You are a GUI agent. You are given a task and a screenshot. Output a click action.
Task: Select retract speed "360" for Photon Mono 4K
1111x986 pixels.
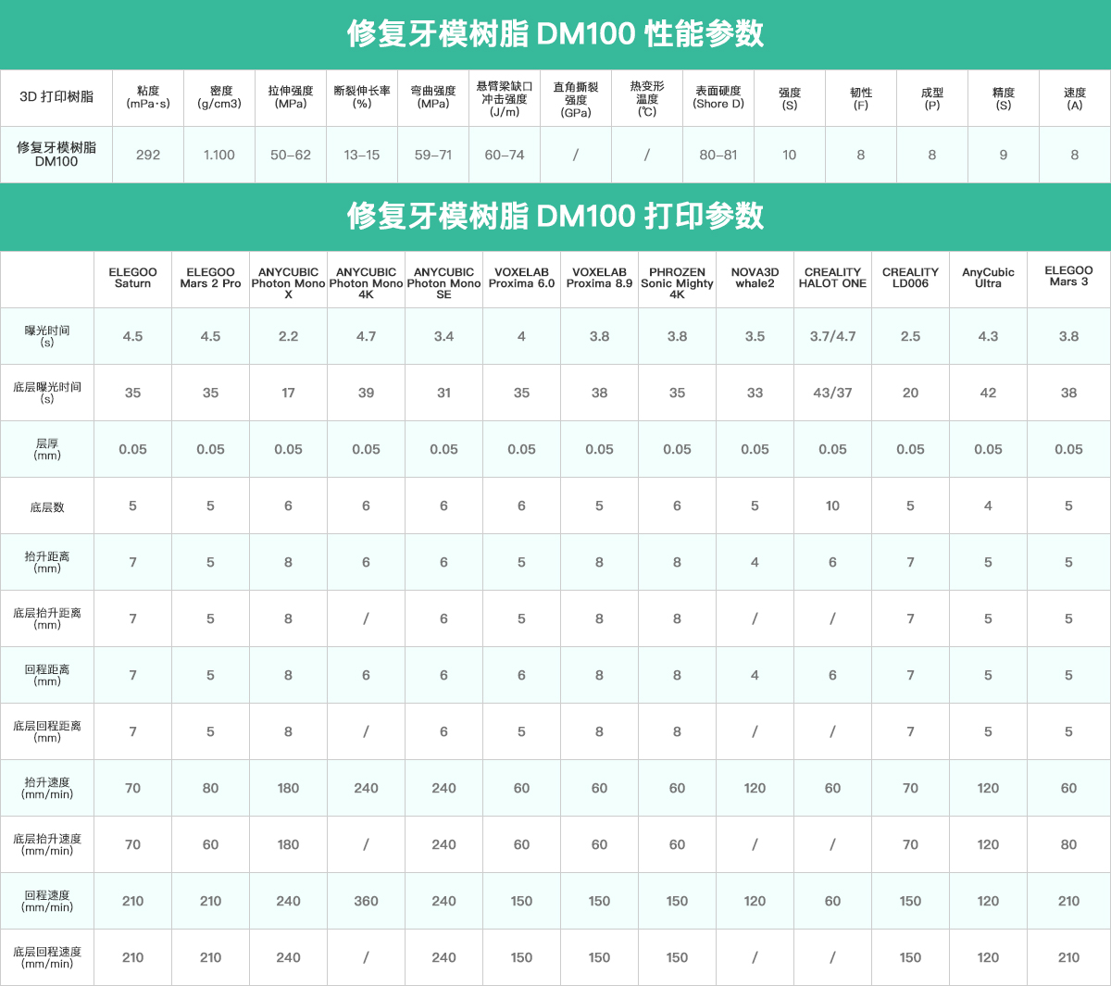(366, 901)
